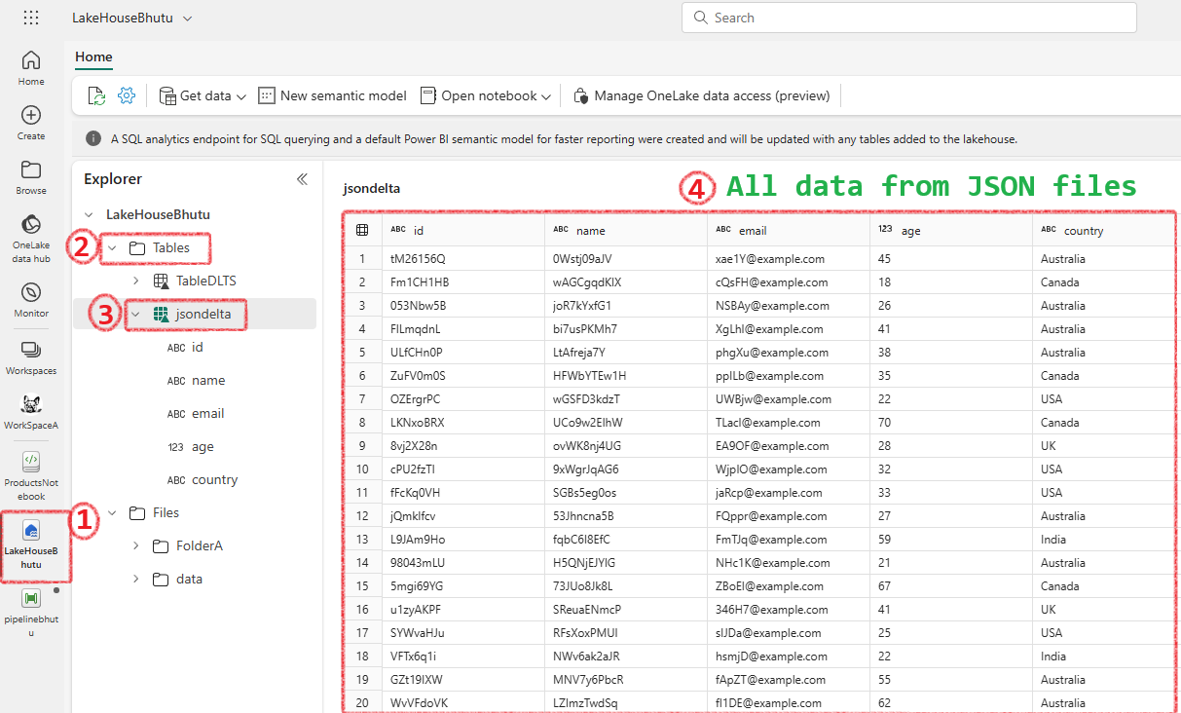Open Create in left navigation
This screenshot has width=1181, height=713.
click(x=31, y=123)
